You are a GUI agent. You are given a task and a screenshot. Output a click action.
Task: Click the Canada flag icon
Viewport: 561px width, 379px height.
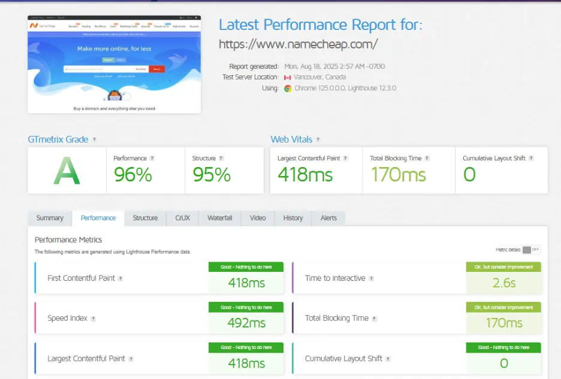[287, 78]
